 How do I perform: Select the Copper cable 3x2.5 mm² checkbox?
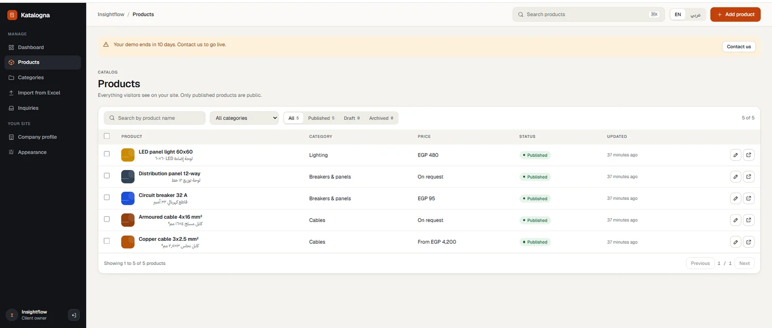(x=107, y=241)
